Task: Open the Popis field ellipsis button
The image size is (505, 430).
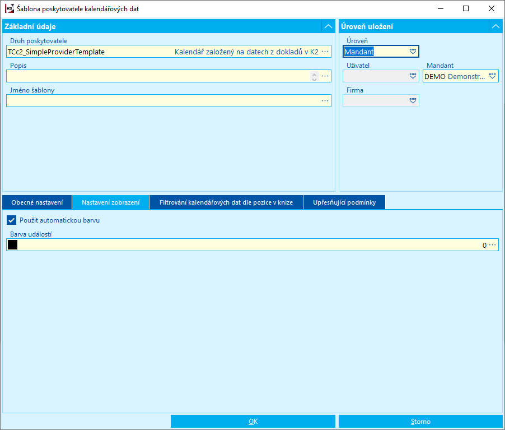Action: (325, 76)
